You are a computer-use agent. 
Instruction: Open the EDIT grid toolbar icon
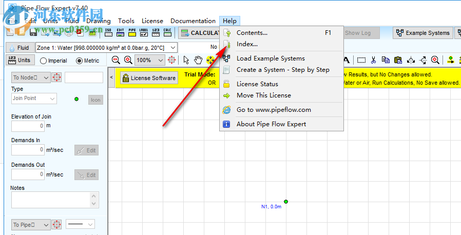[120, 32]
